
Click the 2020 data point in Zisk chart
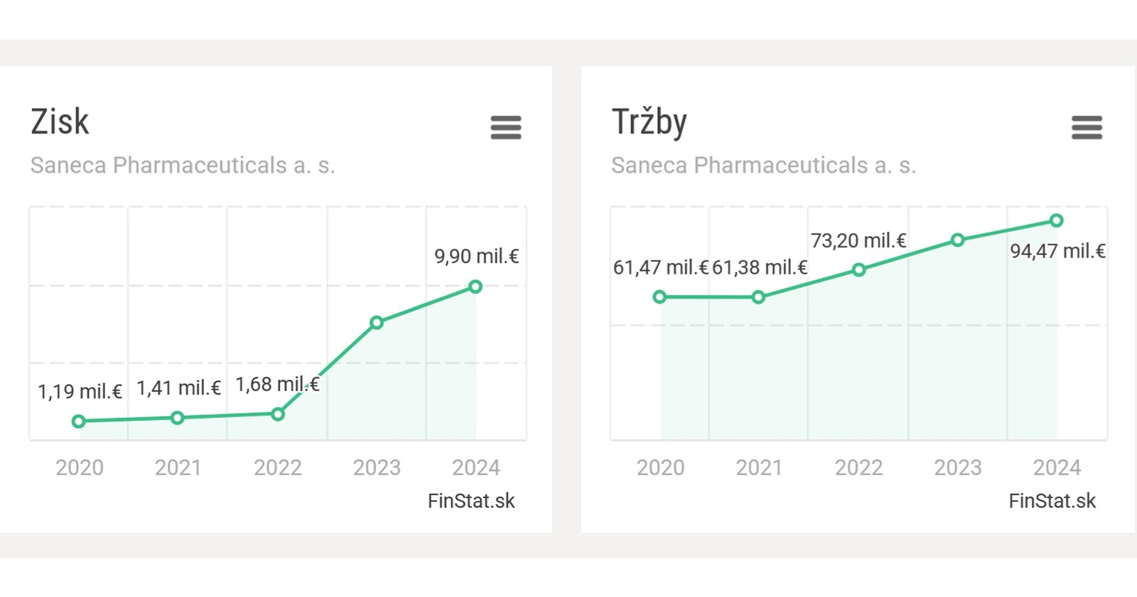79,421
